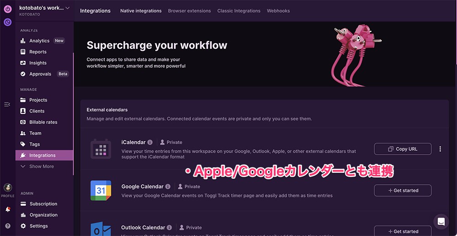Click the help question mark icon
This screenshot has width=457, height=236.
click(x=8, y=226)
